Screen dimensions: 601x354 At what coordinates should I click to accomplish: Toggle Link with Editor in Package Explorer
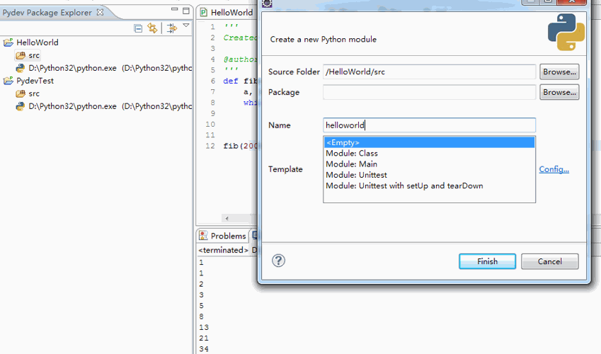152,28
